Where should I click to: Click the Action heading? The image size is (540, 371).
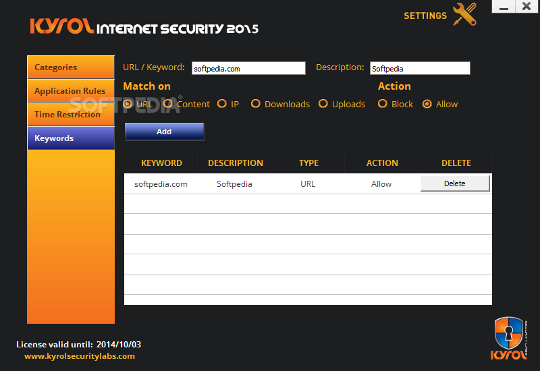[394, 86]
